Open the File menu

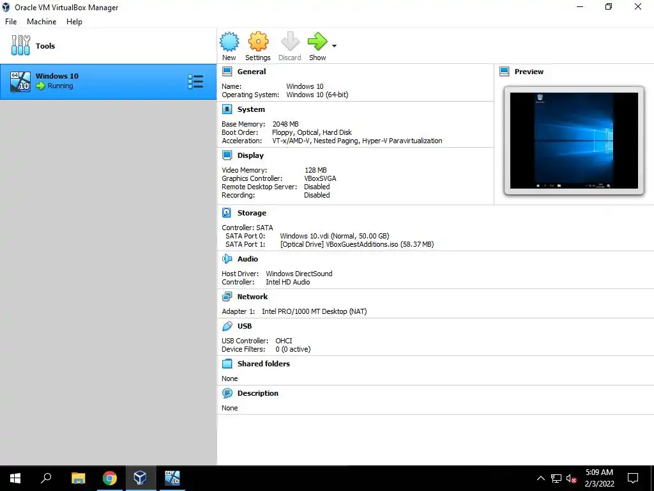11,22
